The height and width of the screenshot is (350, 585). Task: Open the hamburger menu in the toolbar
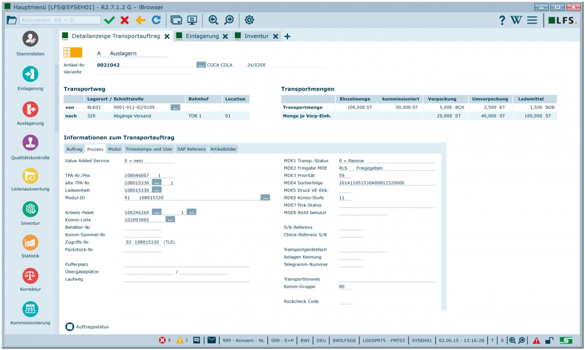pyautogui.click(x=532, y=20)
